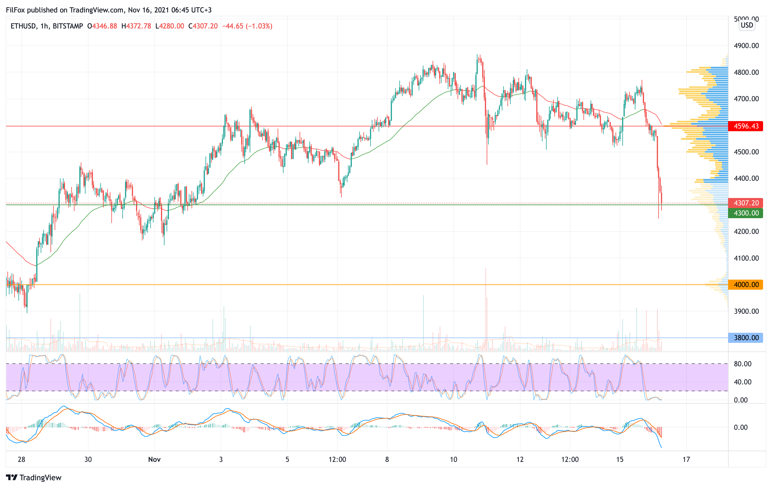The height and width of the screenshot is (488, 772).
Task: Click the MACD 0.00 axis label
Action: click(741, 427)
